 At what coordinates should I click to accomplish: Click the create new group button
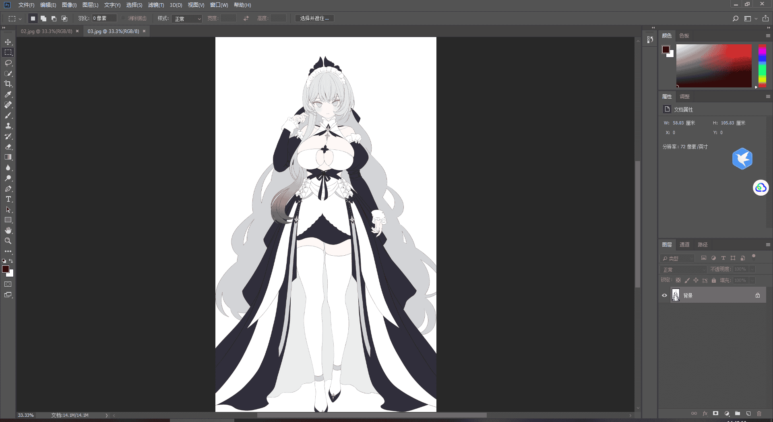pos(738,414)
